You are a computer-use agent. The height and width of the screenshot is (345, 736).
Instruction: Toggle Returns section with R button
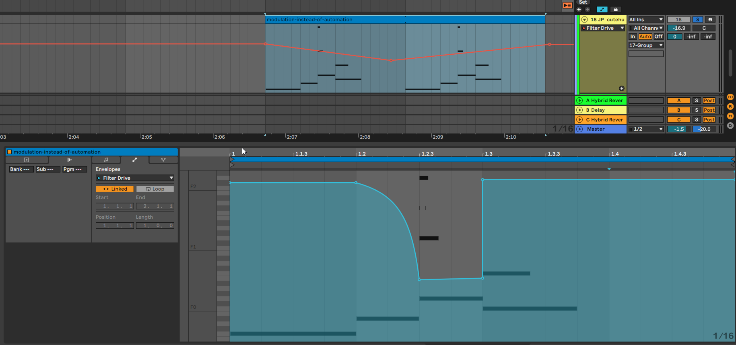[x=730, y=107]
